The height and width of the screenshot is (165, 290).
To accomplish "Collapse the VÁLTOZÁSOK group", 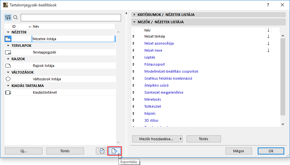I will 8,72.
